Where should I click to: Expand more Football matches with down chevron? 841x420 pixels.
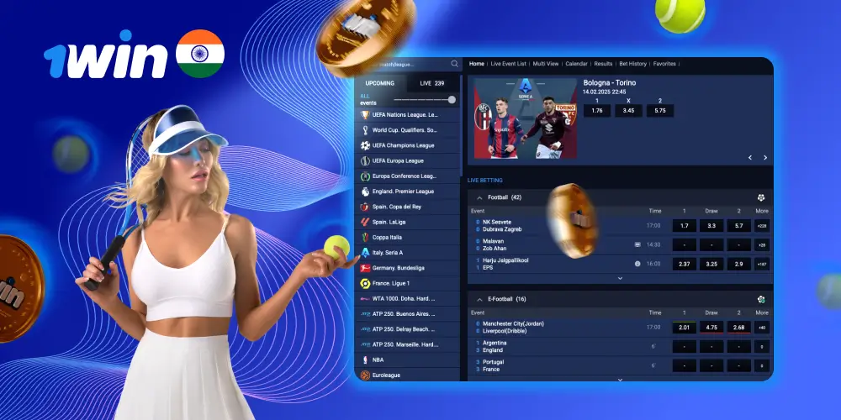point(620,278)
